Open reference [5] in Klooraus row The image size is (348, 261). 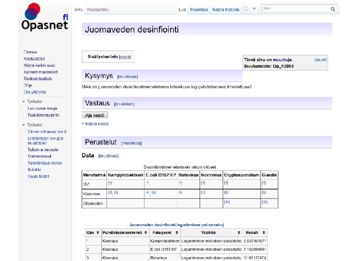click(x=154, y=192)
